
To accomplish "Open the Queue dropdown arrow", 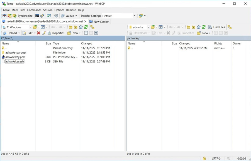I will (76, 16).
